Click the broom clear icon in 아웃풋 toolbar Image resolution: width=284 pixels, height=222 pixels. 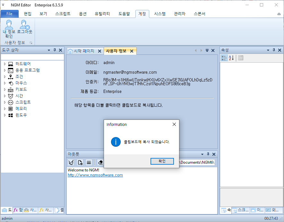pos(71,162)
